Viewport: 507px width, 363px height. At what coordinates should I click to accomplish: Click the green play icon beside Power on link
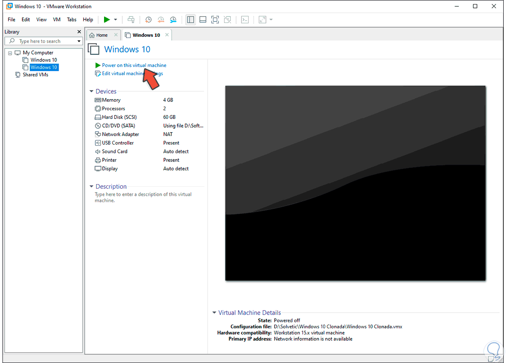pos(98,65)
